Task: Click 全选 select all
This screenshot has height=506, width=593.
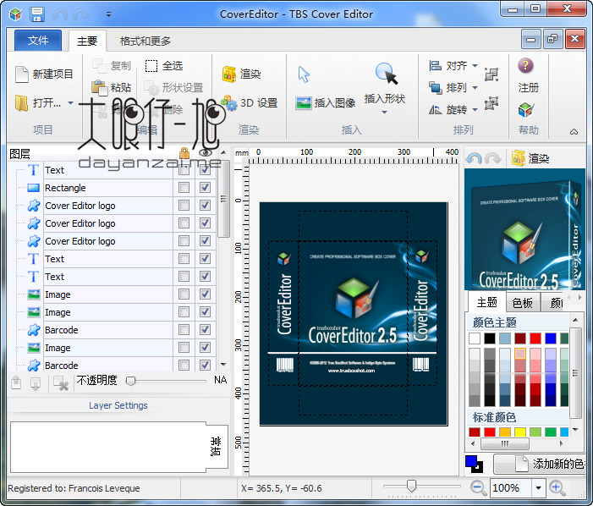Action: coord(164,66)
